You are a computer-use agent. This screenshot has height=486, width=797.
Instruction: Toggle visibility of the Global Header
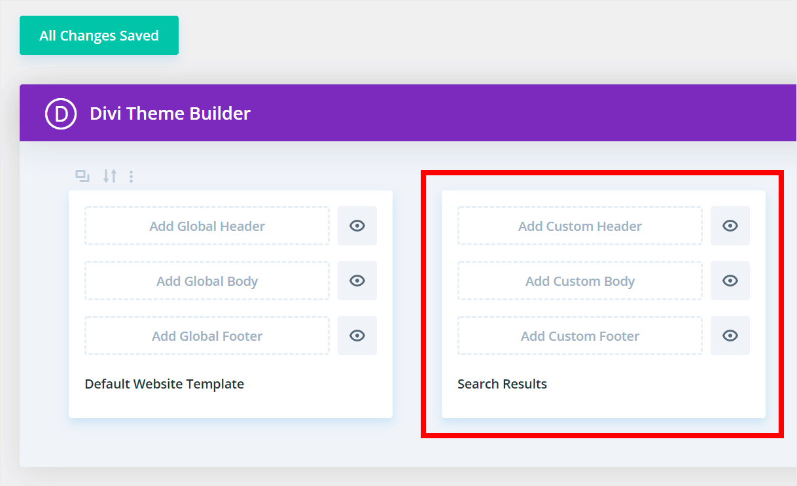point(357,226)
